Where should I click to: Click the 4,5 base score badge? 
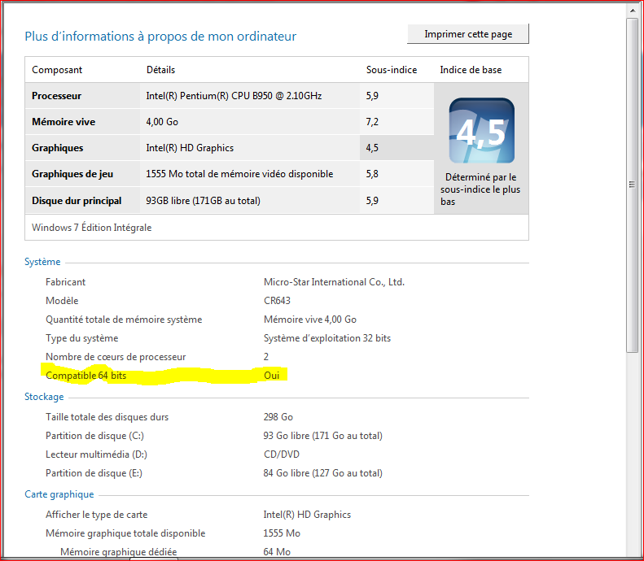click(x=481, y=131)
